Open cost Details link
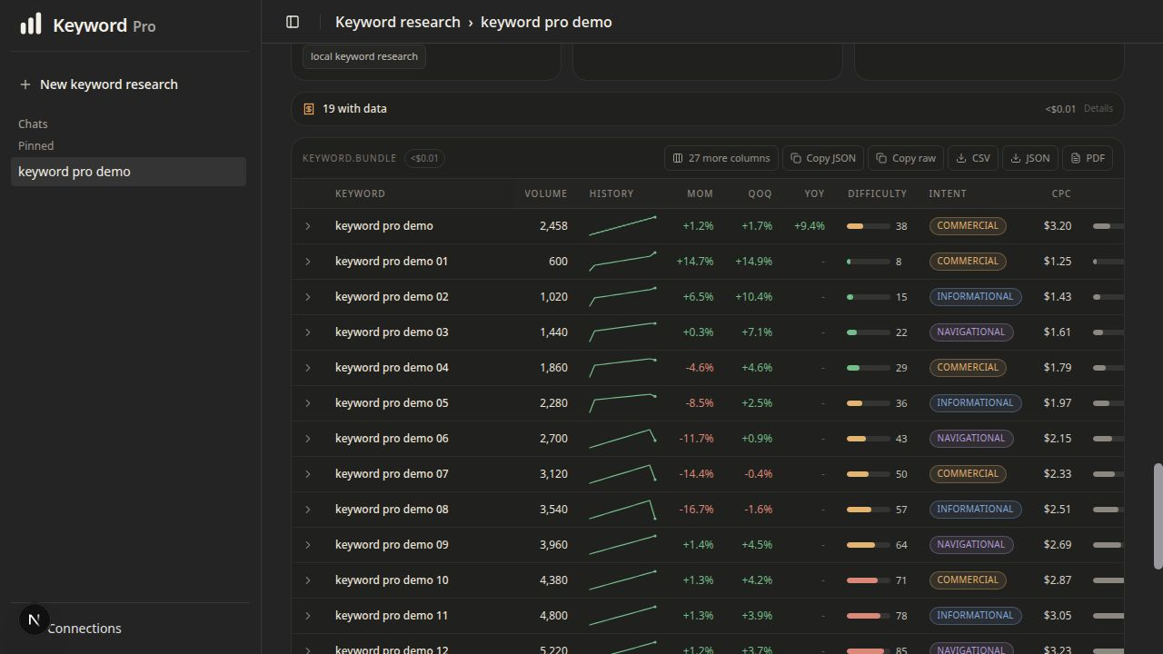Viewport: 1163px width, 654px height. [x=1098, y=109]
